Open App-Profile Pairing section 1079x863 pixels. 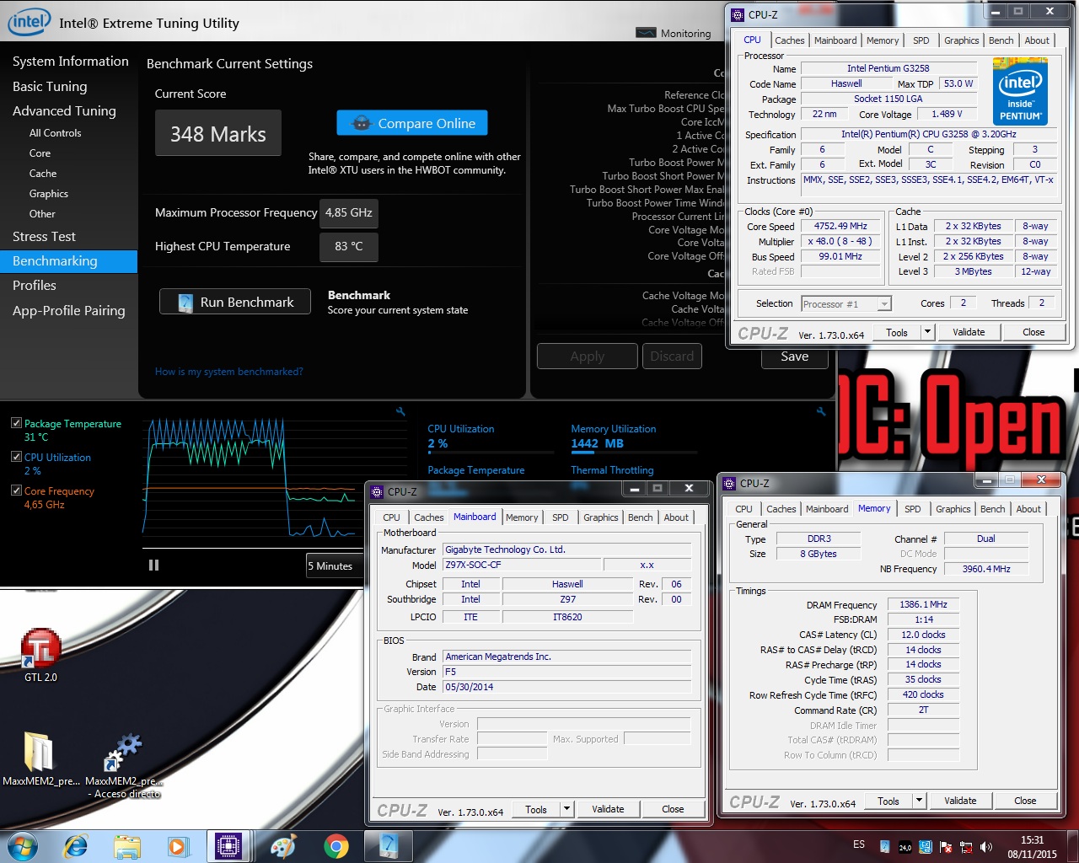click(x=68, y=311)
